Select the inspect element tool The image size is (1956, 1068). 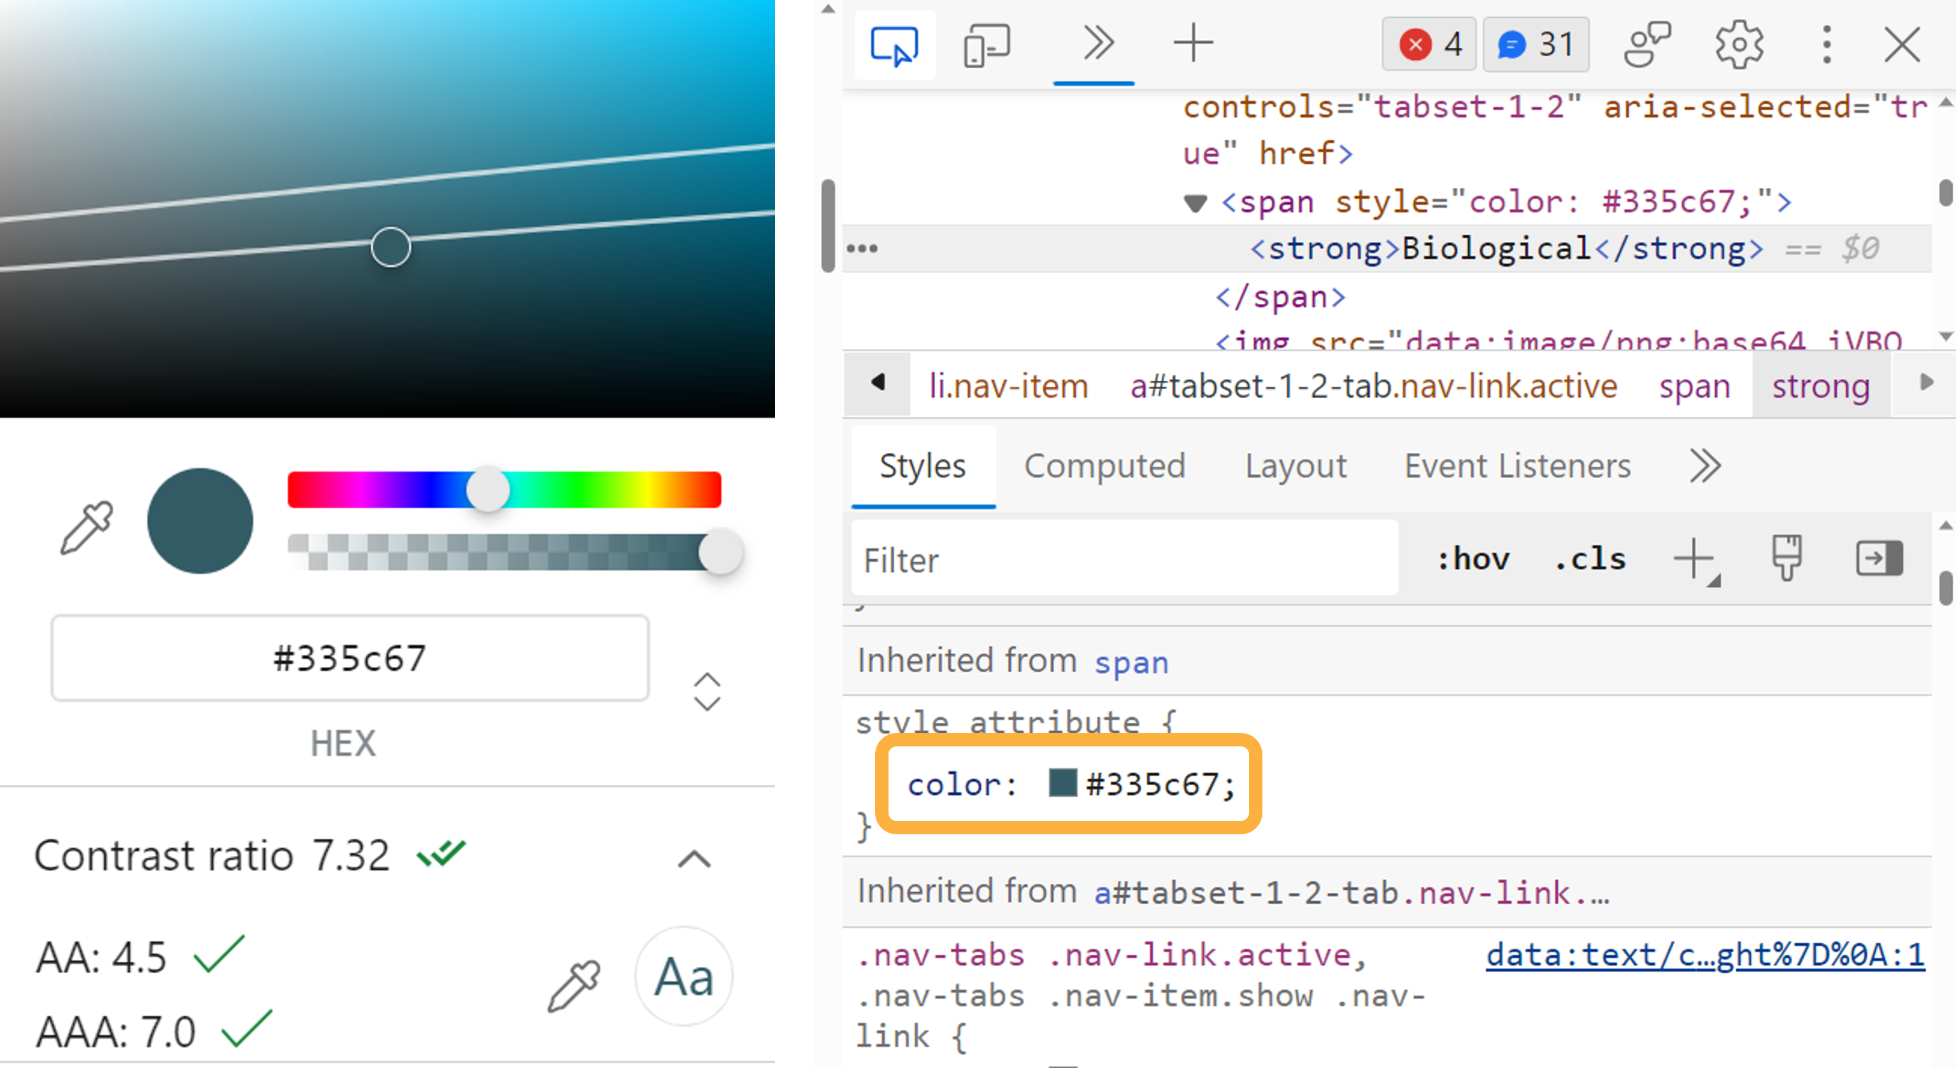point(894,44)
